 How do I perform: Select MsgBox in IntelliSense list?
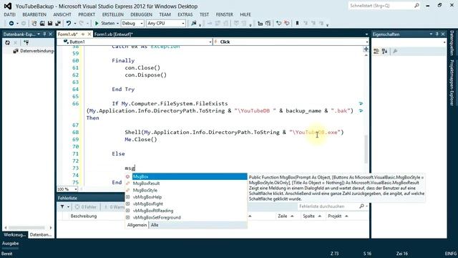[x=186, y=176]
